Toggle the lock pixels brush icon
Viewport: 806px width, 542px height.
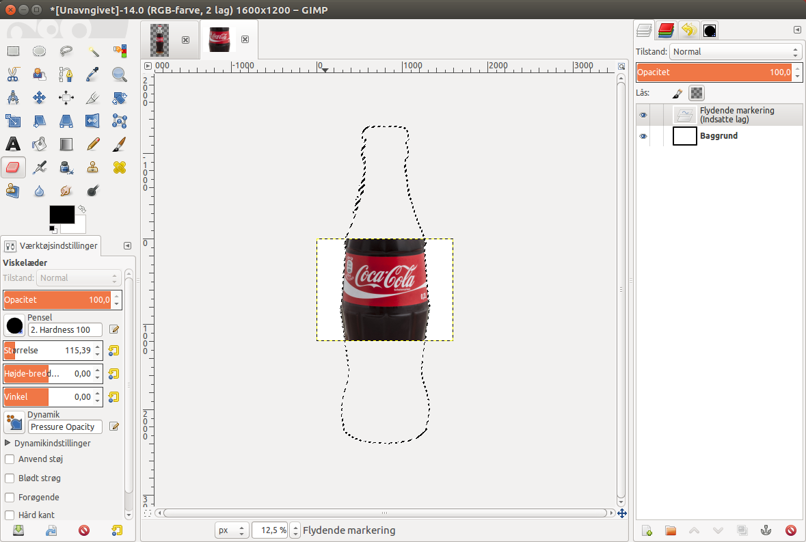coord(677,94)
